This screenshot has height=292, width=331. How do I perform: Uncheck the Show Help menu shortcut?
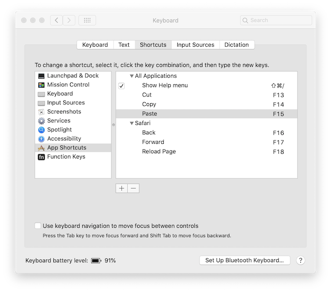[x=122, y=86]
